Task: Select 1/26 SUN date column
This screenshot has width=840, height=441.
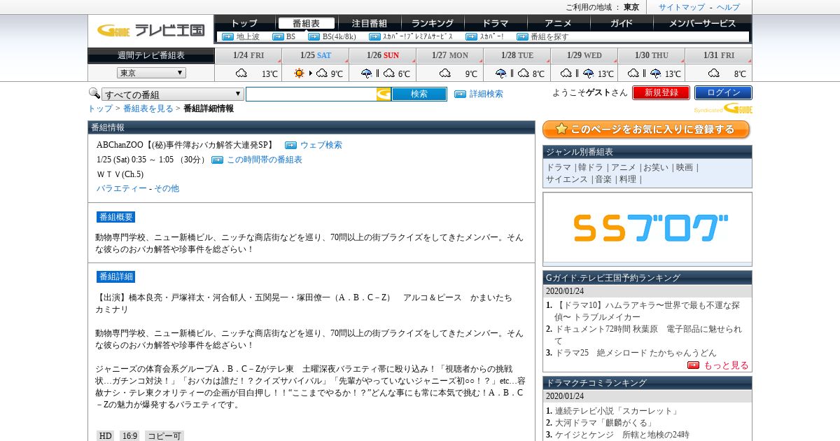Action: [x=383, y=55]
